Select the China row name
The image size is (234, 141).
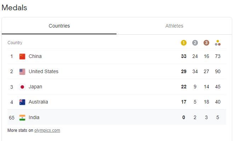click(x=35, y=56)
